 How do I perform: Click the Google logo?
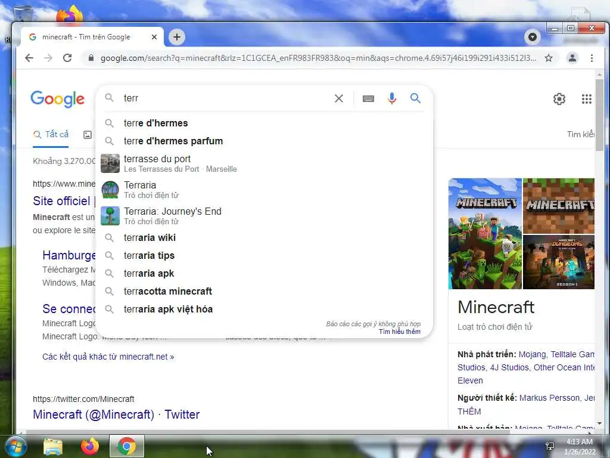(x=58, y=99)
